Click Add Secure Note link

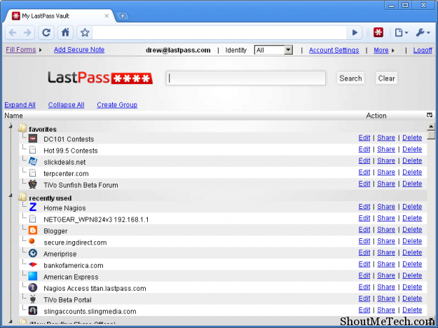(x=79, y=50)
